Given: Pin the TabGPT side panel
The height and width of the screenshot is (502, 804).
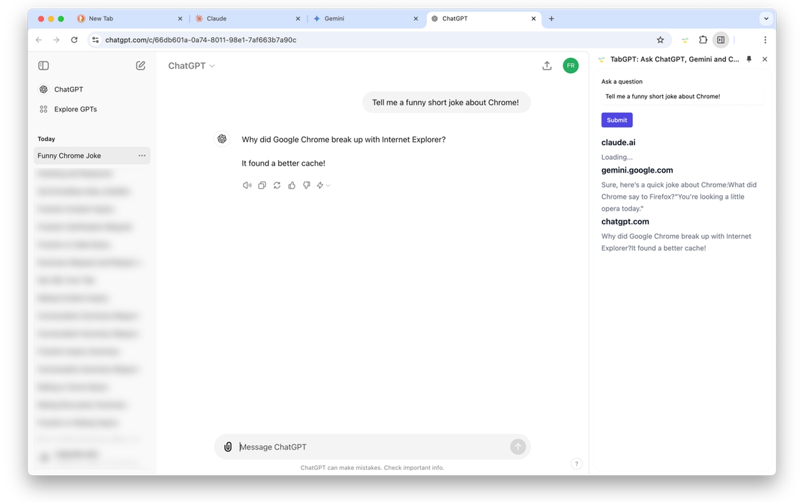Looking at the screenshot, I should (749, 59).
